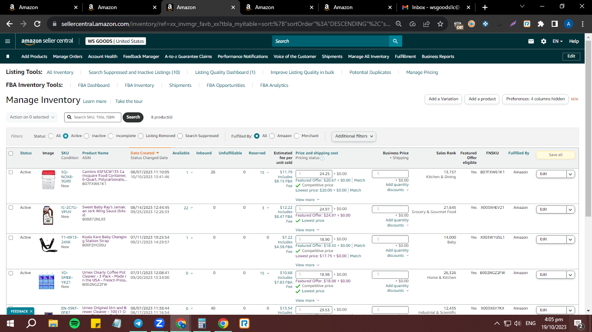This screenshot has height=332, width=592.
Task: Open the Action on 0 selected dropdown
Action: click(x=33, y=117)
